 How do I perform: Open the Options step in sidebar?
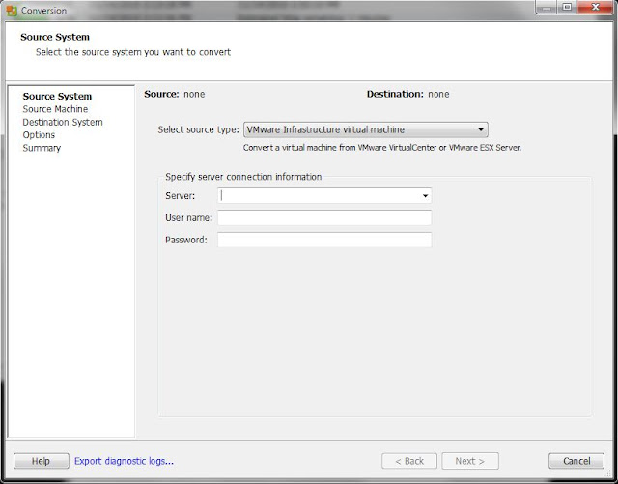pyautogui.click(x=39, y=135)
